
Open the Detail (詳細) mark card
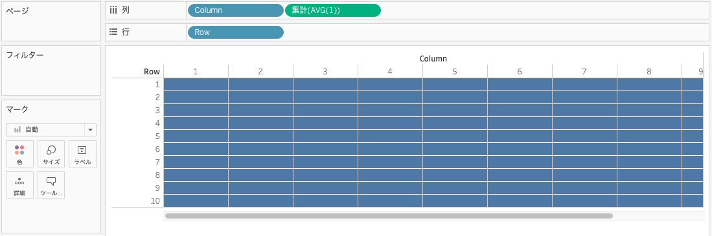19,185
